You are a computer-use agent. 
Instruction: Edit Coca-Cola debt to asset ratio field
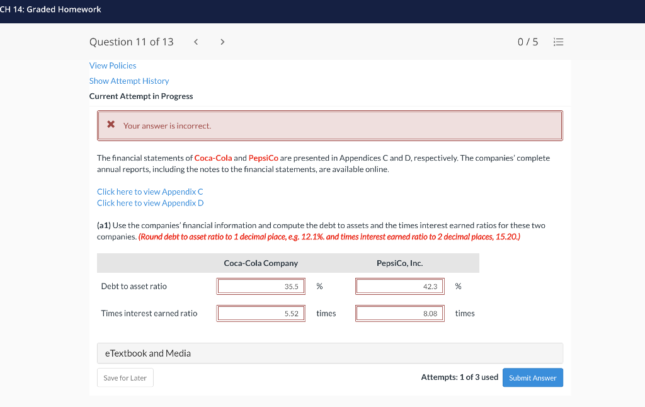[261, 287]
